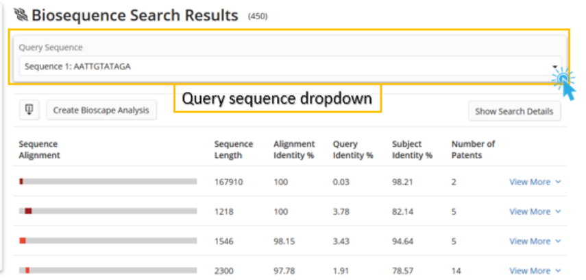Click the alignment bar in the 167910 row

coord(108,182)
